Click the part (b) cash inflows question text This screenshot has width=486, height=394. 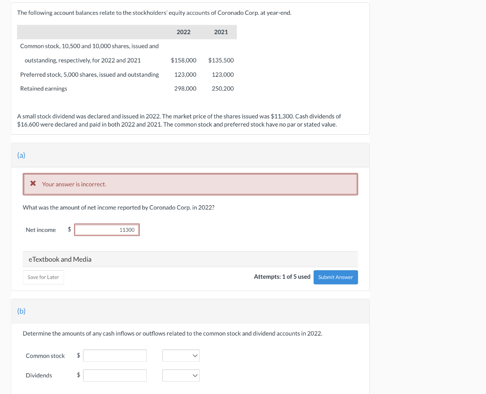tap(172, 334)
